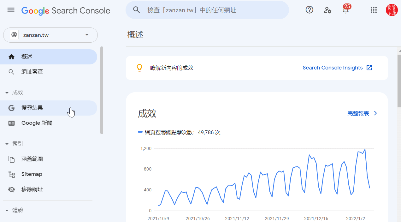This screenshot has width=401, height=222.
Task: Click the main page vertical scrollbar
Action: click(399, 81)
